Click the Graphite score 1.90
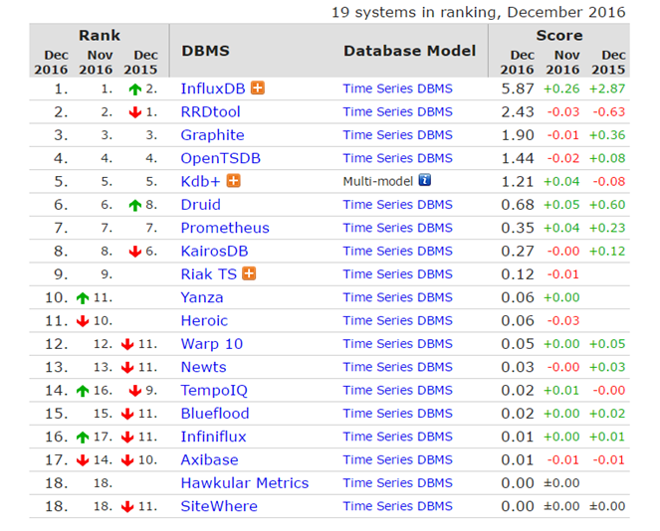 518,135
